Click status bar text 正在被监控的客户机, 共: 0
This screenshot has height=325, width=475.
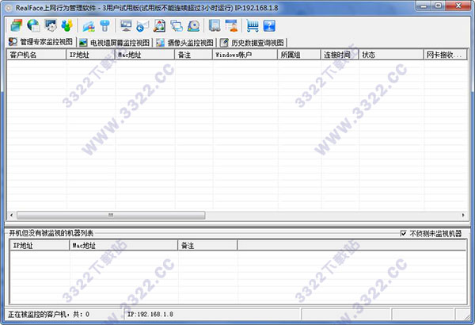click(48, 314)
